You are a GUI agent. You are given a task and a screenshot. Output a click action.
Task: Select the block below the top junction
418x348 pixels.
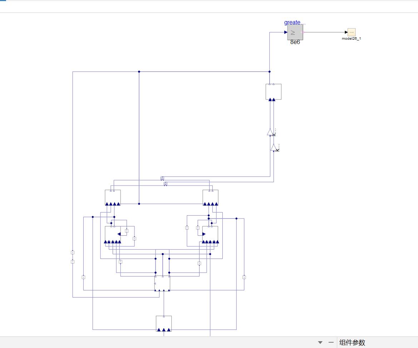[x=274, y=92]
